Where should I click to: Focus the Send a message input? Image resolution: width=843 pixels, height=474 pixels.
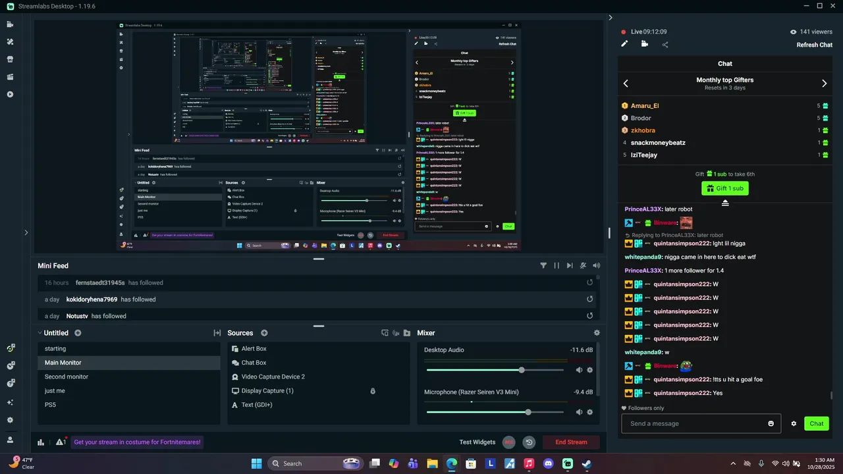coord(701,423)
